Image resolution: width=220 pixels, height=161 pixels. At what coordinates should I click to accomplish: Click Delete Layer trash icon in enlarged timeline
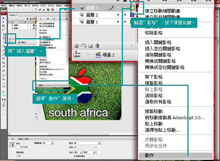tap(97, 45)
